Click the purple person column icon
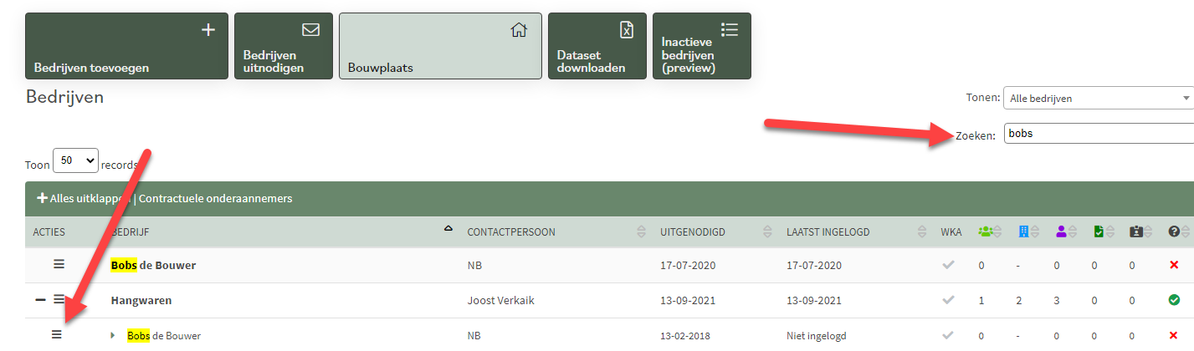Image resolution: width=1194 pixels, height=351 pixels. point(1061,231)
